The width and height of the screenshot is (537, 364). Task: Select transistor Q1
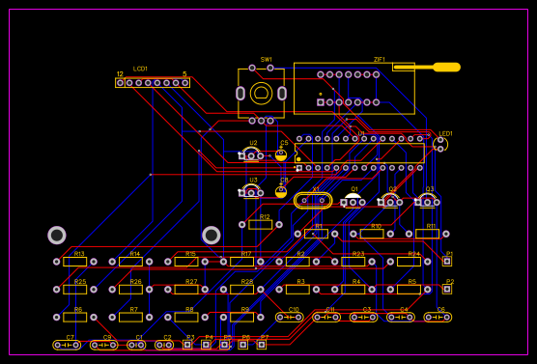(x=353, y=200)
